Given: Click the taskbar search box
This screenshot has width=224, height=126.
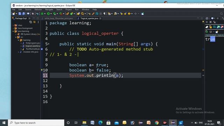Looking at the screenshot, I should tap(36, 123).
